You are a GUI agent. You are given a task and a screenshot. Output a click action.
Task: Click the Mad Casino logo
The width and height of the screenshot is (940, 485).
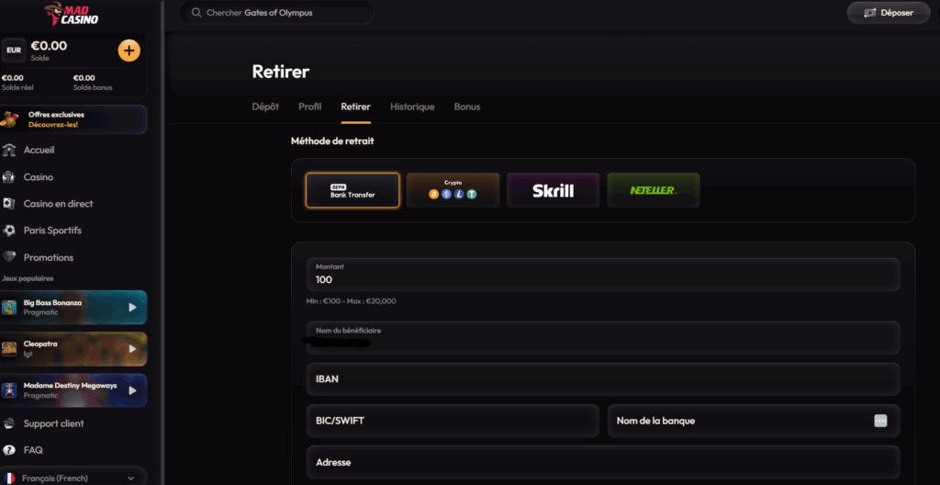point(72,13)
